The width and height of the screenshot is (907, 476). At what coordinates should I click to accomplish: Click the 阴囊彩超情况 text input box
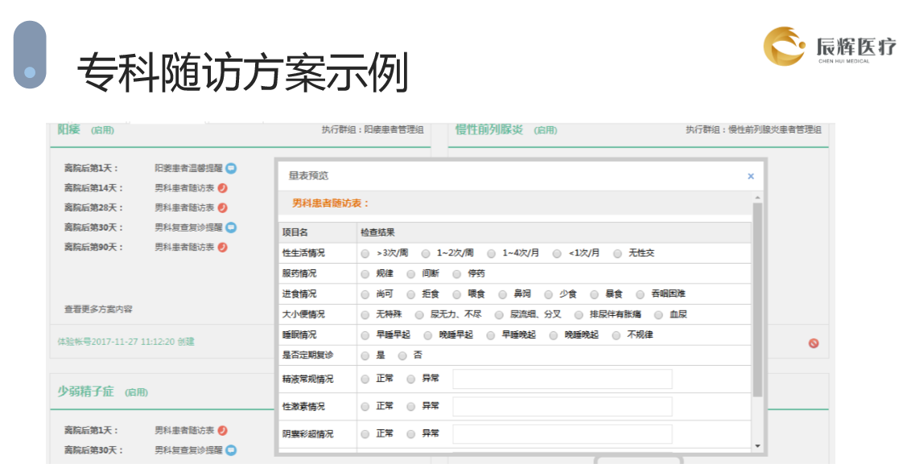[563, 434]
